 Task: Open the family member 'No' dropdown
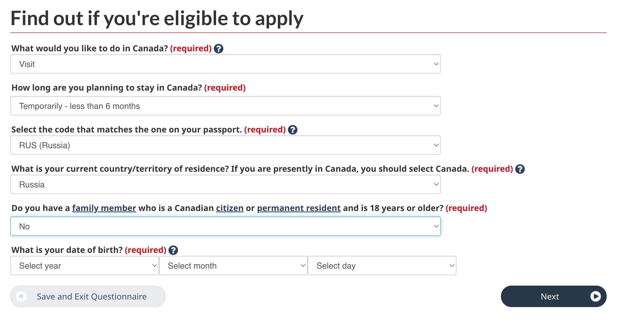226,226
